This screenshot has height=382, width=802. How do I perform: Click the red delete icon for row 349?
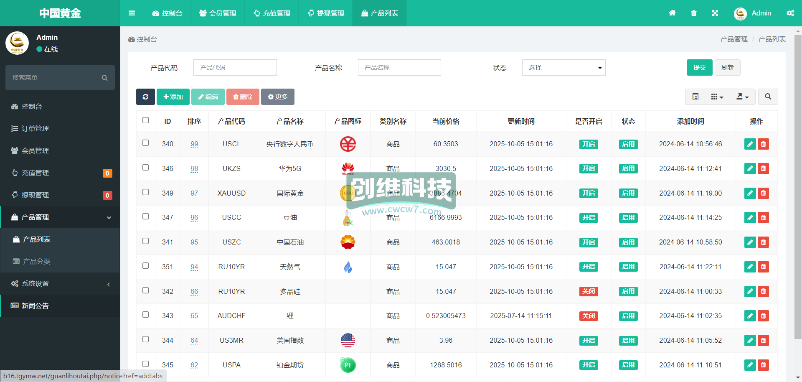tap(763, 193)
